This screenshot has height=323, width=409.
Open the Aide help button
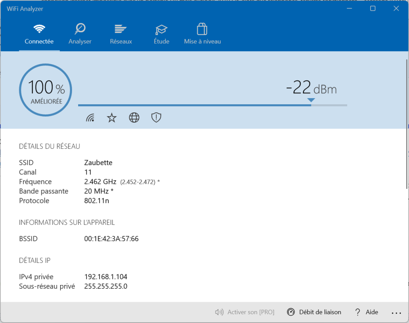click(366, 312)
